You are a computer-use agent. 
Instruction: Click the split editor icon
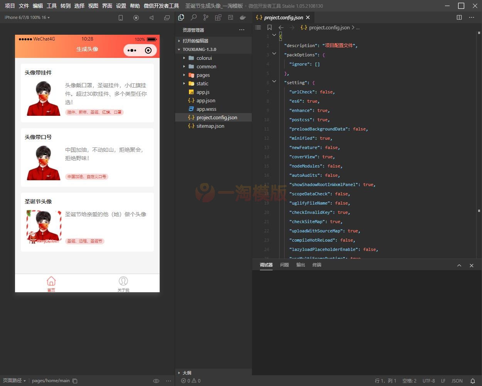point(459,17)
